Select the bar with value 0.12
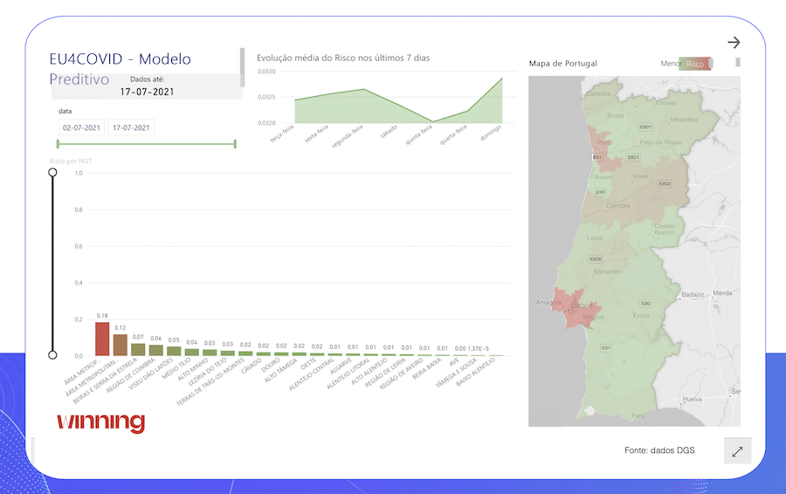 click(120, 344)
